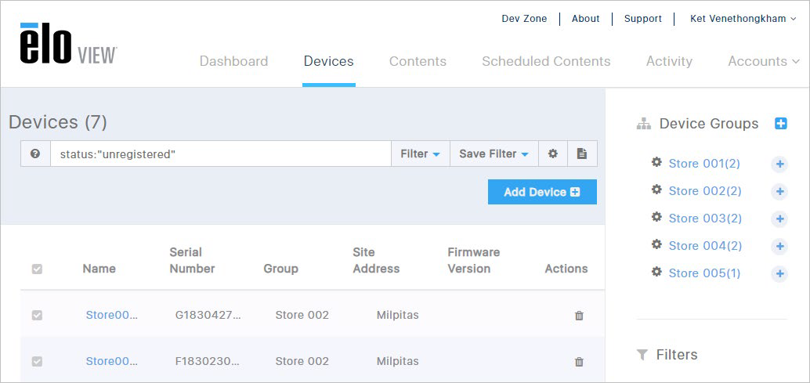This screenshot has width=810, height=383.
Task: Open filter settings gear icon beside Save Filter
Action: click(x=553, y=154)
